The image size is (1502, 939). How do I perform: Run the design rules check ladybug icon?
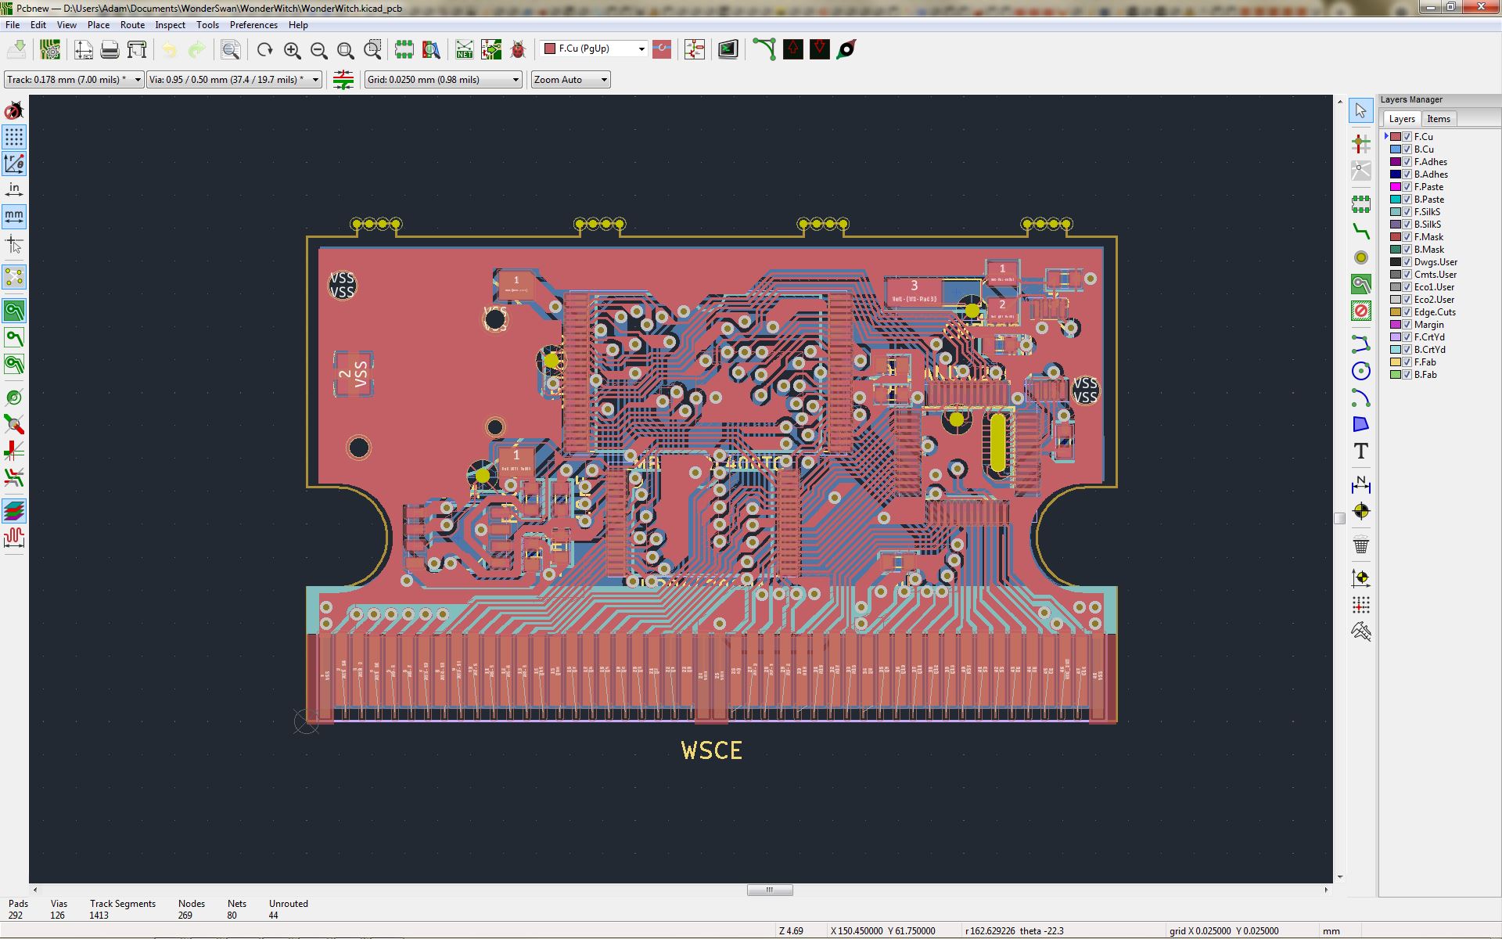pos(518,50)
